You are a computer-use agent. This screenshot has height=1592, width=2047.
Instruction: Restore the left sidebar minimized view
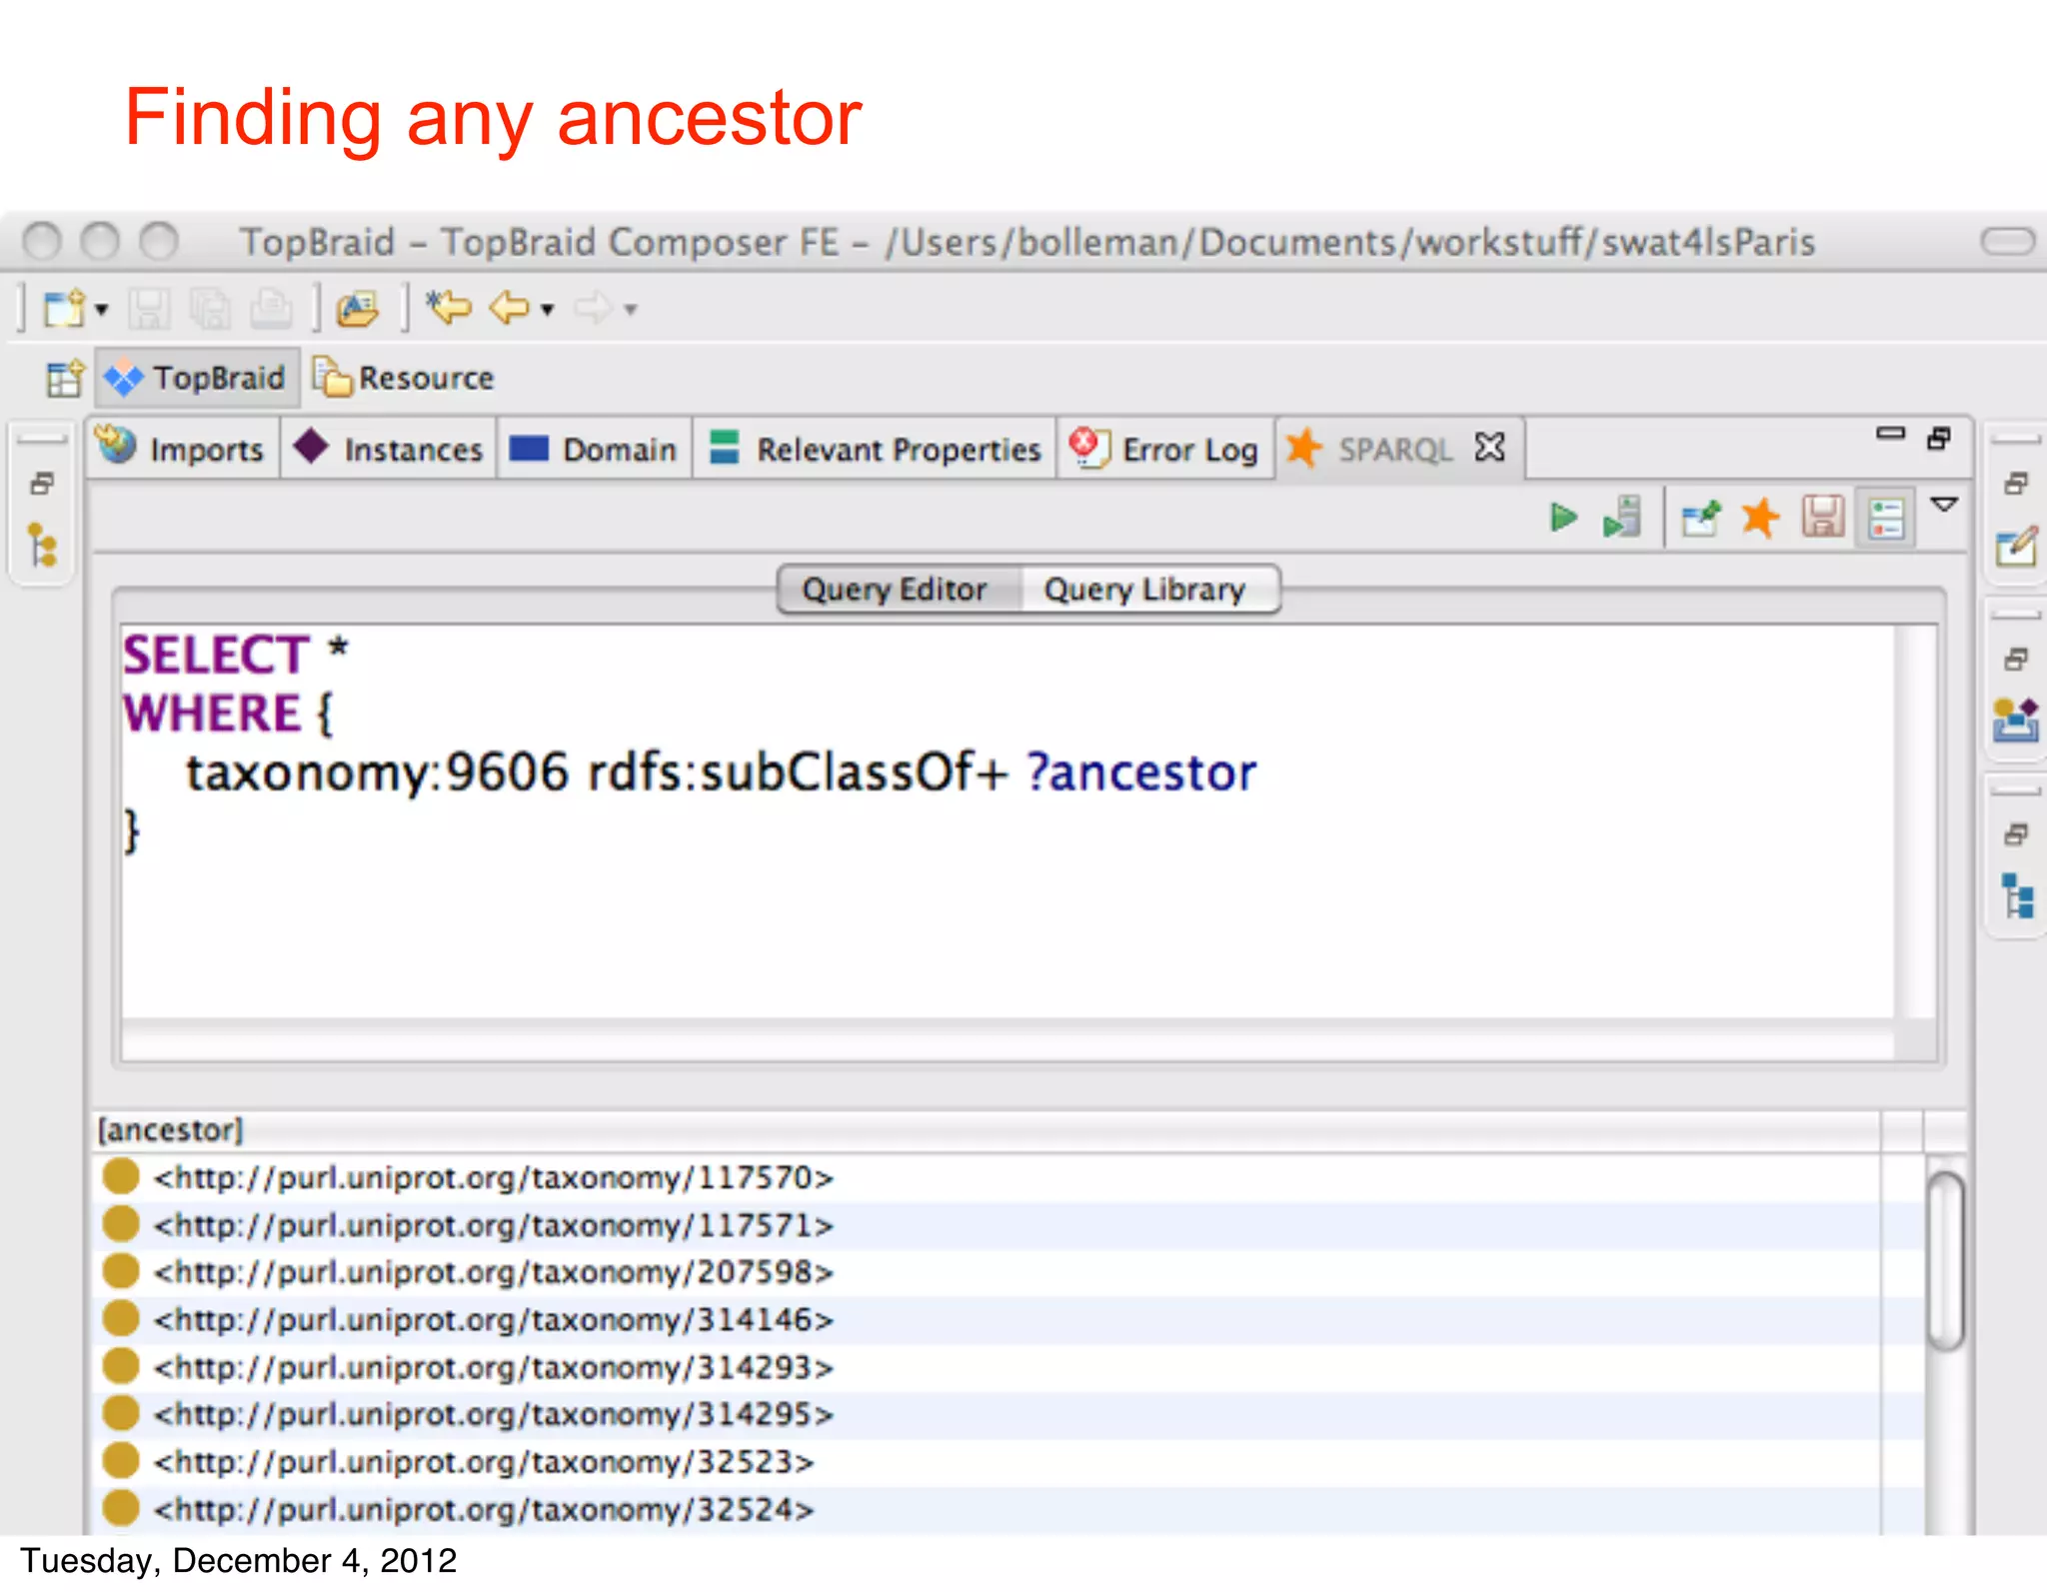click(42, 485)
